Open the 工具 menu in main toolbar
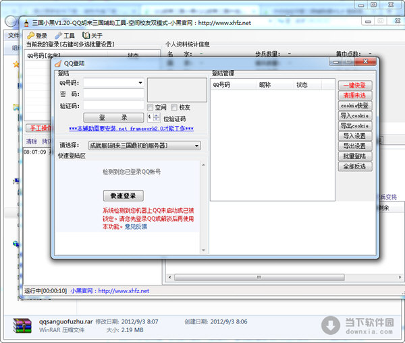The width and height of the screenshot is (405, 343). [x=65, y=36]
